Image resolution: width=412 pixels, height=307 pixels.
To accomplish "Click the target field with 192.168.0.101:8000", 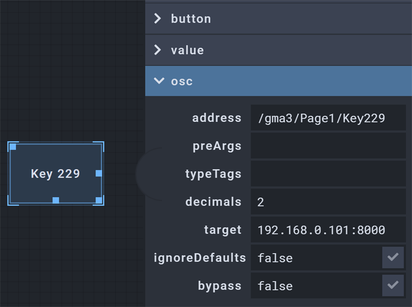I will [x=328, y=230].
